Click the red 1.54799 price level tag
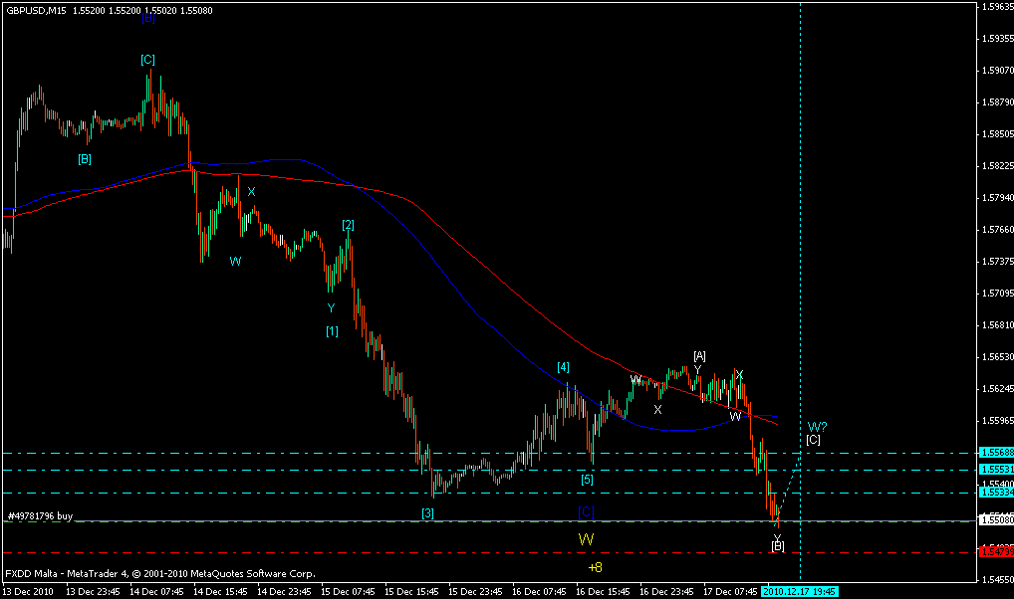 (995, 551)
